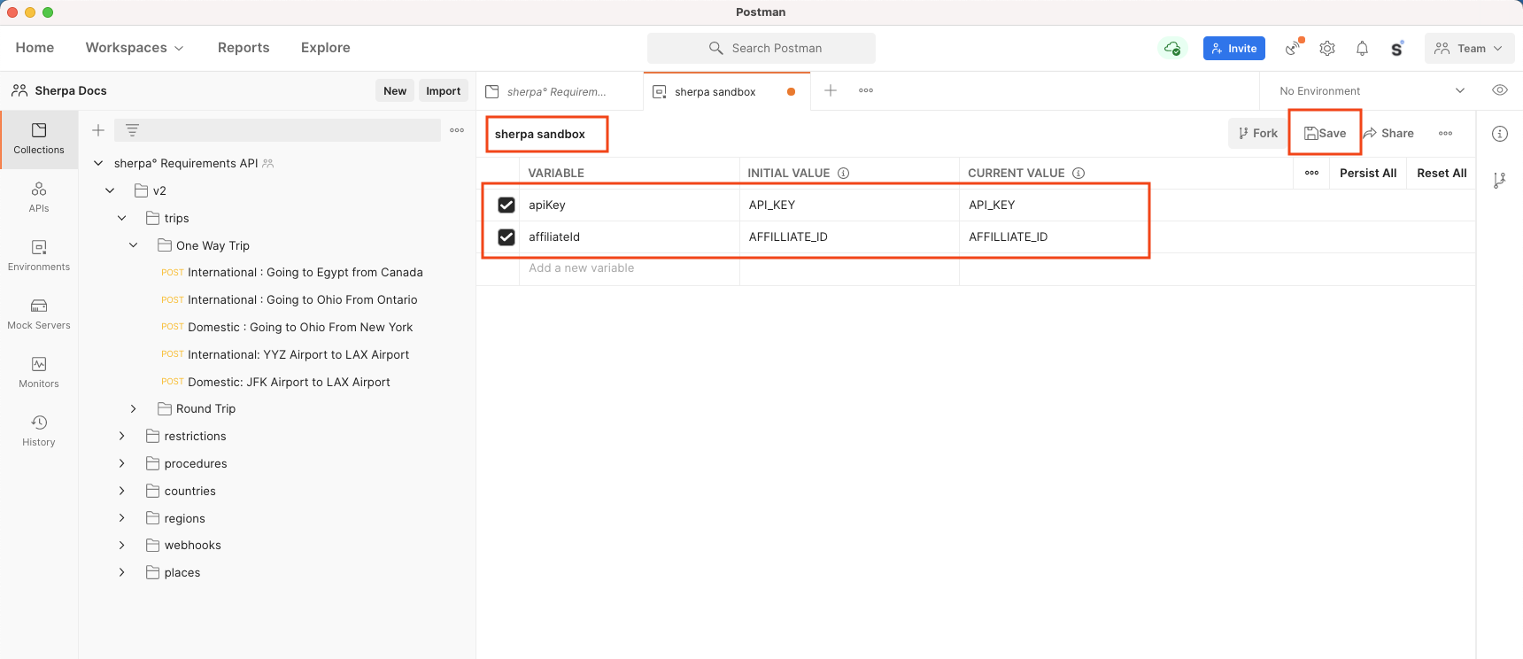Screen dimensions: 1523x659
Task: Fork the environment
Action: pos(1257,134)
